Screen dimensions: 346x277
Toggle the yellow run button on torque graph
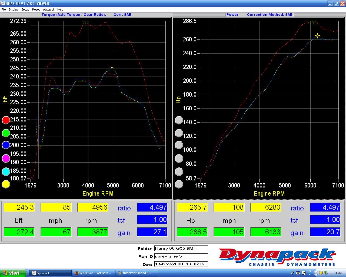(x=6, y=184)
